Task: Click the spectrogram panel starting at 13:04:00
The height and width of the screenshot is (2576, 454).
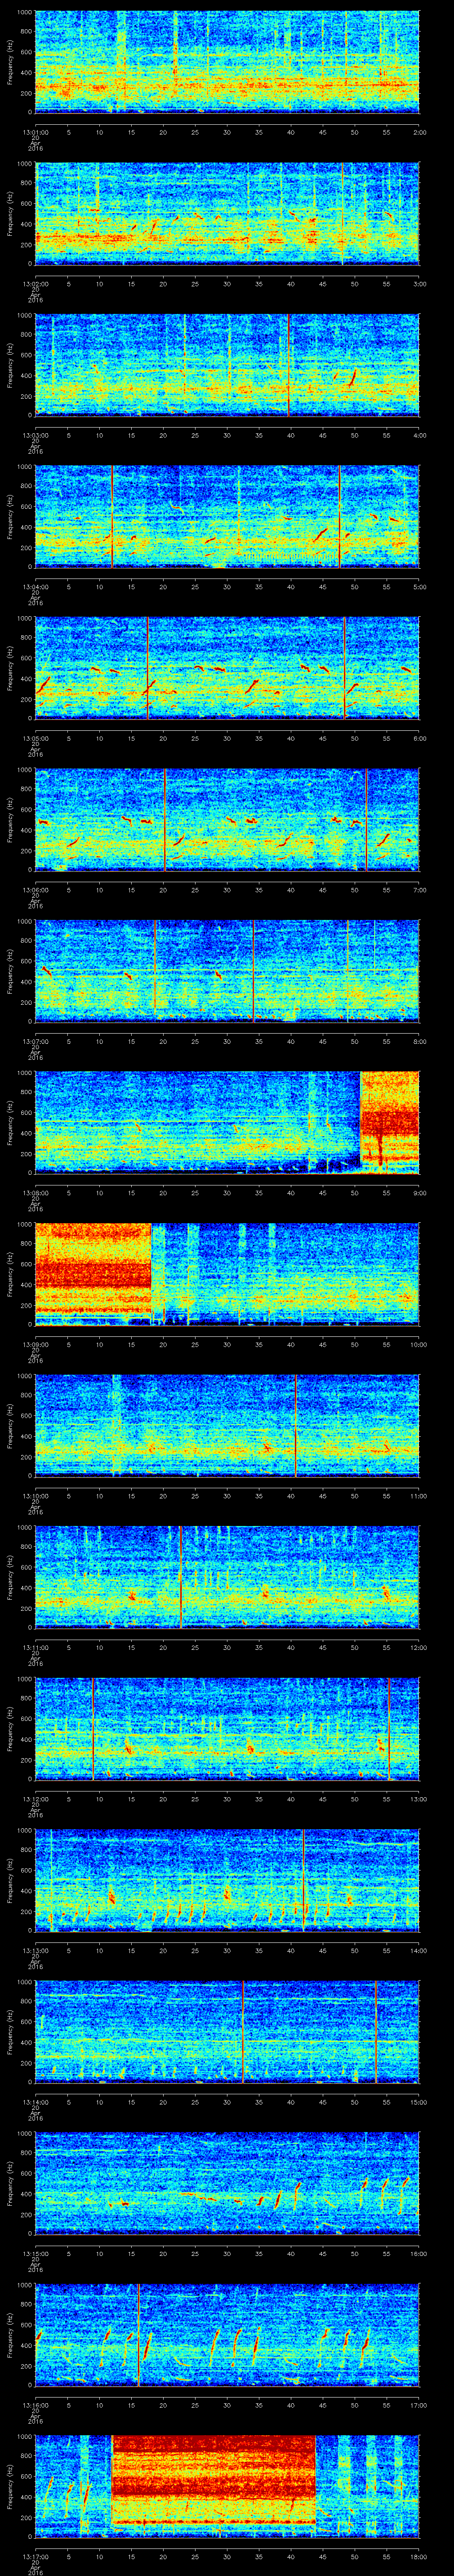Action: tap(227, 517)
